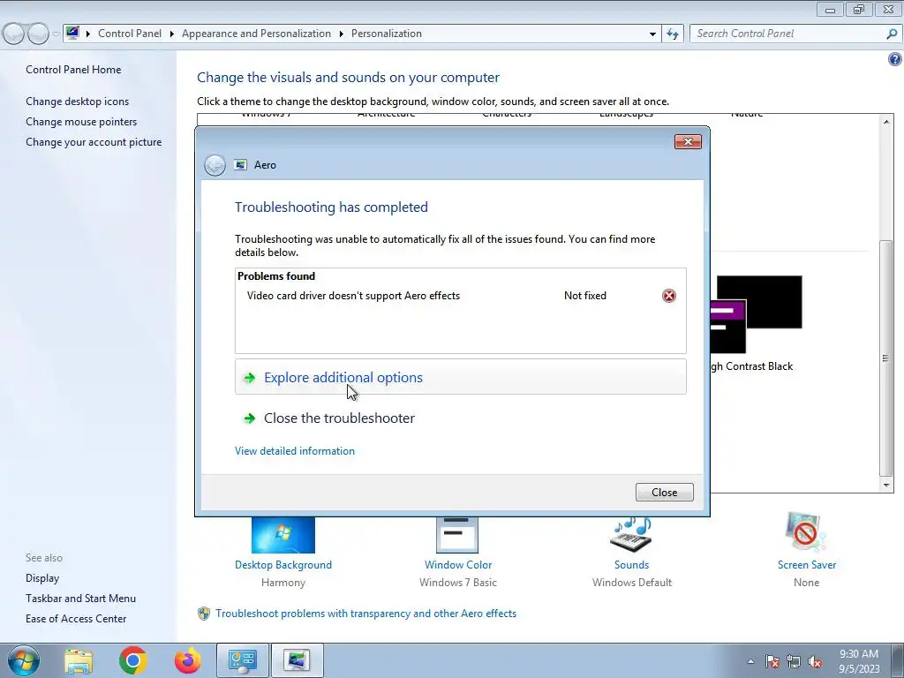This screenshot has width=904, height=678.
Task: Open the Help question mark icon
Action: pyautogui.click(x=894, y=59)
